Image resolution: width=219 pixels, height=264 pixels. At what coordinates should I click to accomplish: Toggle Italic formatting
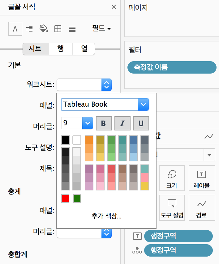(122, 123)
